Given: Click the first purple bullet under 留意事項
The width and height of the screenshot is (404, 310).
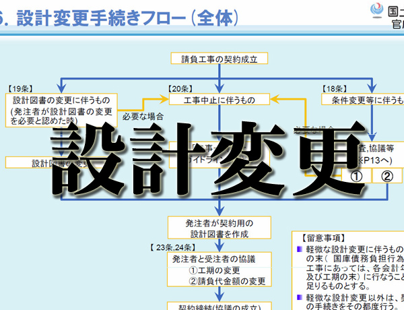Looking at the screenshot, I should click(300, 250).
